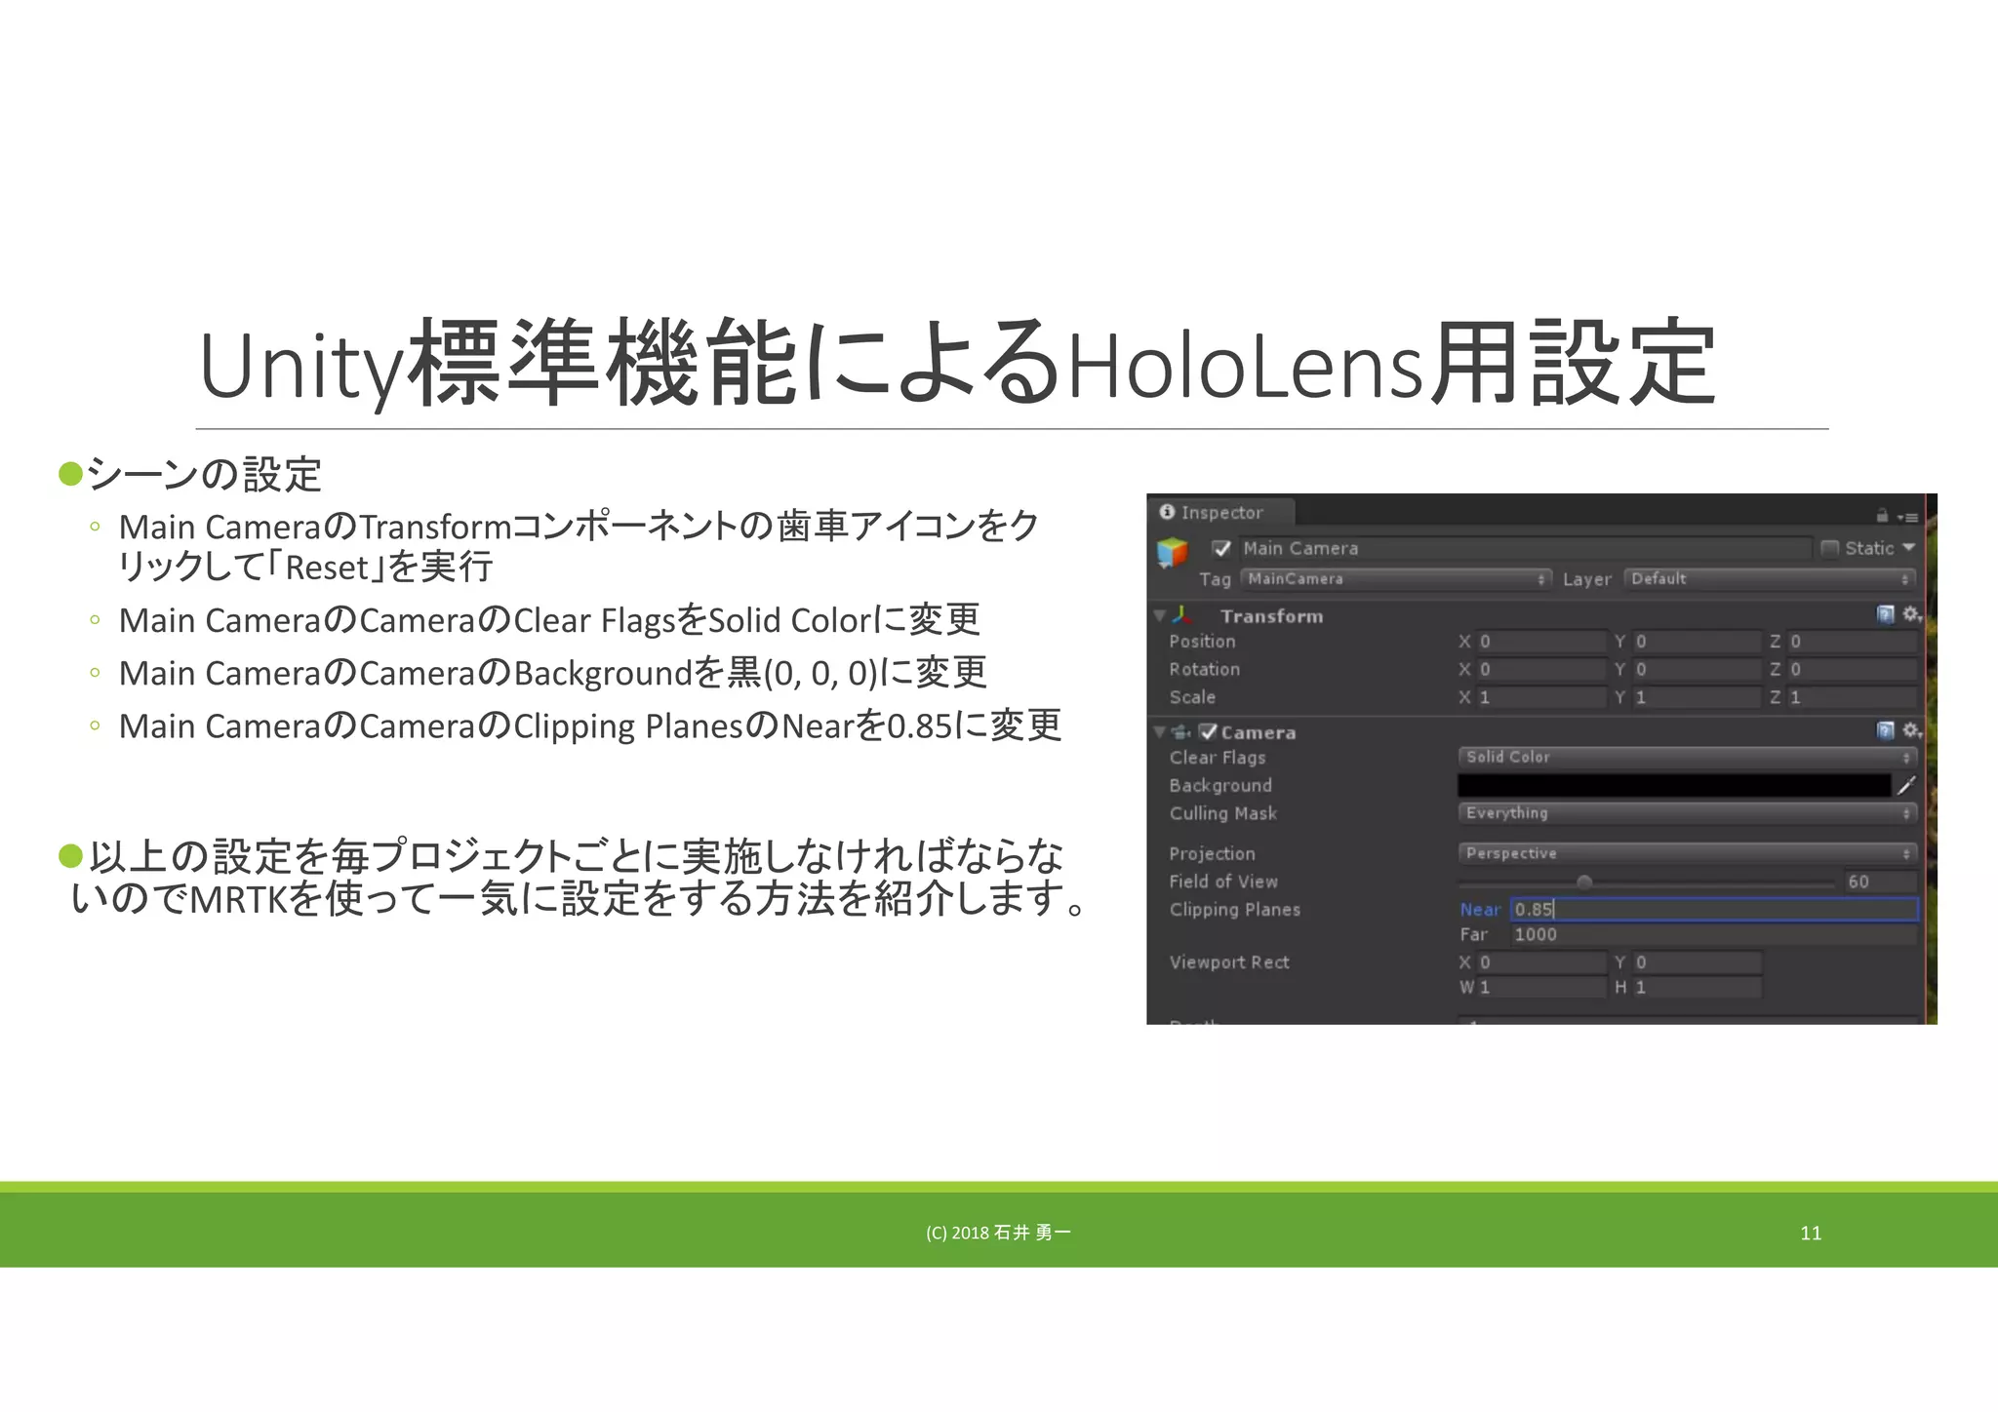
Task: Click the Rotation label
Action: pyautogui.click(x=1205, y=670)
